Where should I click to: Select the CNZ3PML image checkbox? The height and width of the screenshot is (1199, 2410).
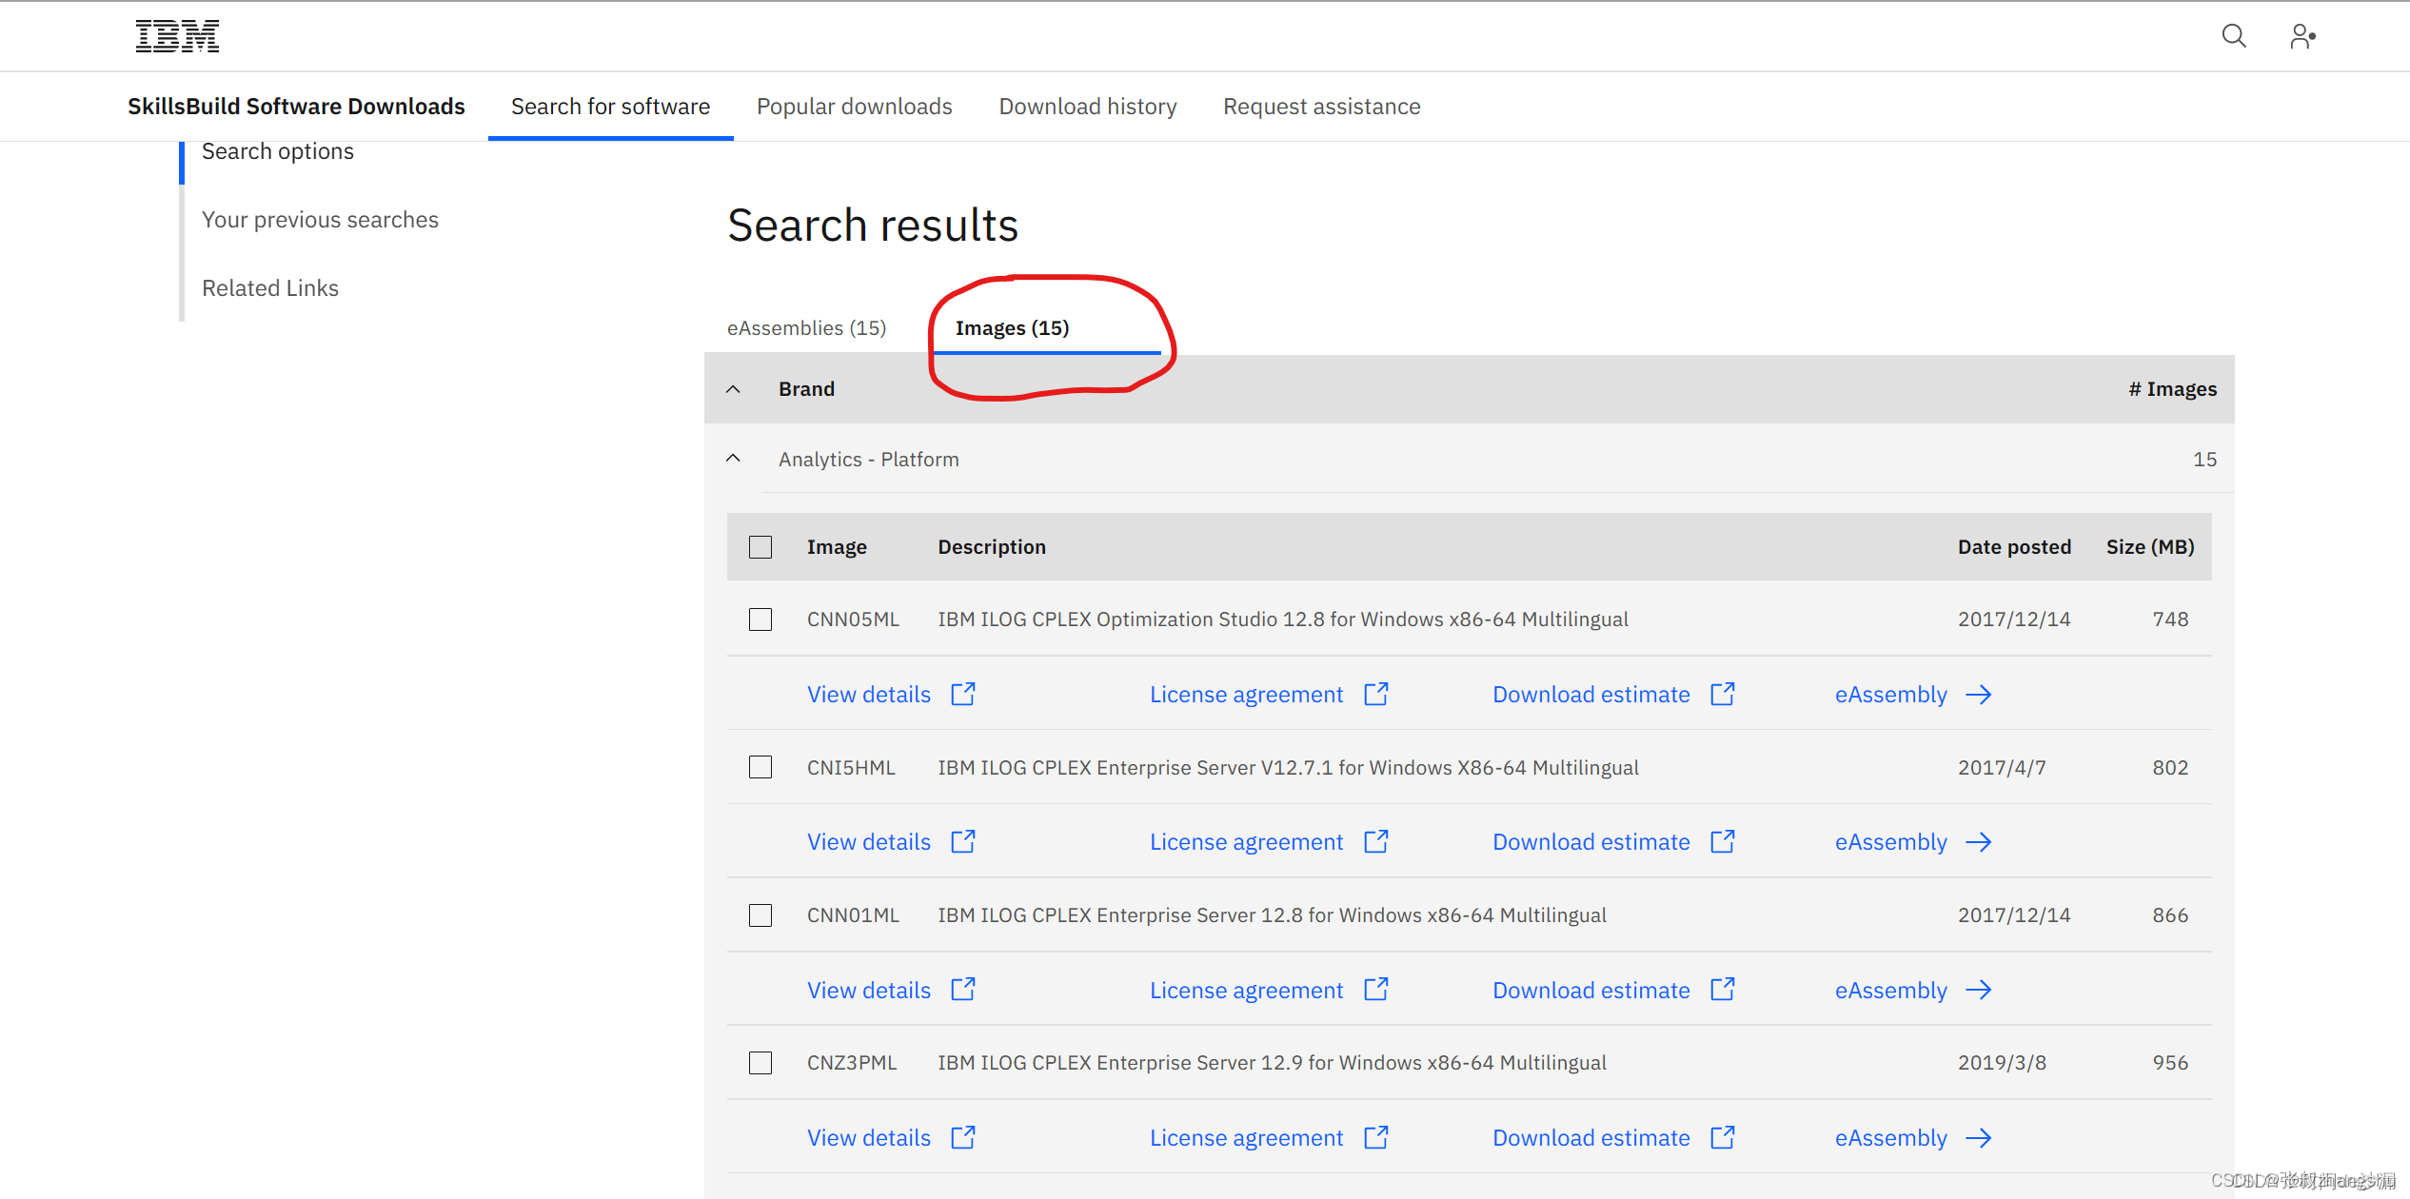[x=761, y=1063]
